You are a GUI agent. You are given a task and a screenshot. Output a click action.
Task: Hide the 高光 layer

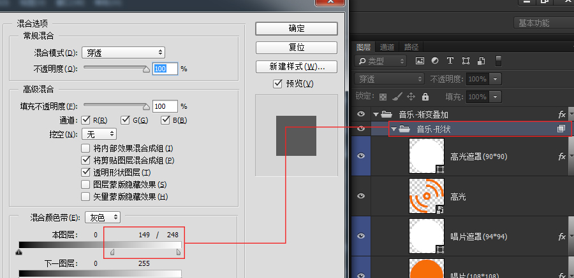[x=362, y=196]
